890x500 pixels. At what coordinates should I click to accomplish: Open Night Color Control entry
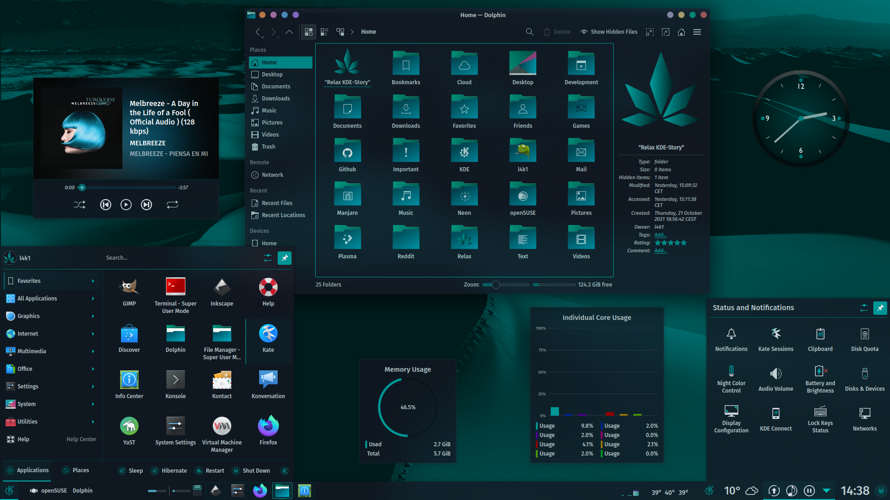tap(731, 380)
